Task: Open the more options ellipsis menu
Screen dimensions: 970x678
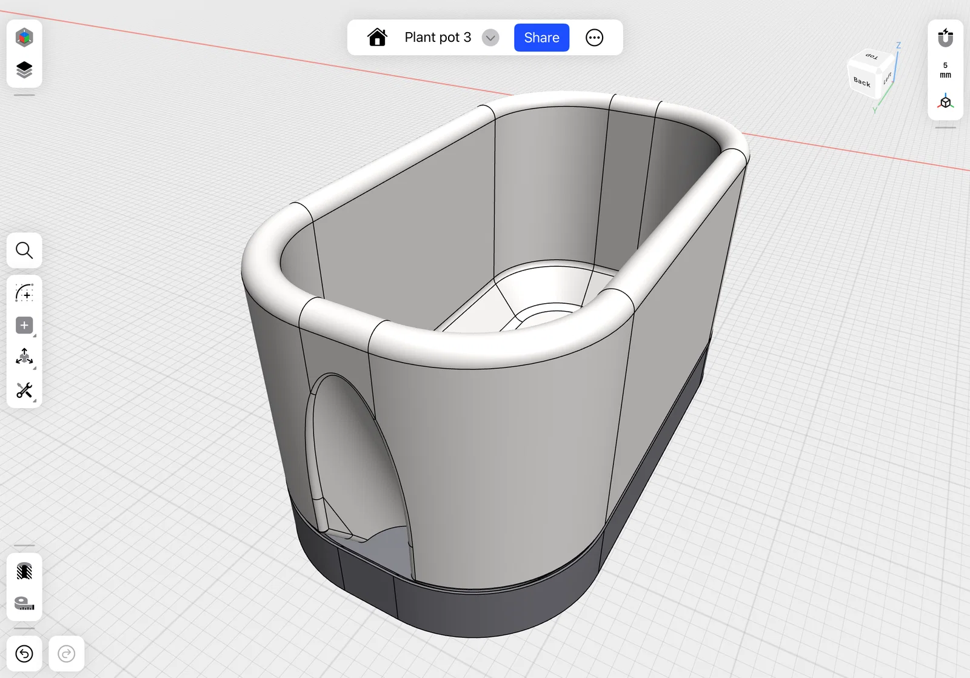Action: [x=594, y=38]
